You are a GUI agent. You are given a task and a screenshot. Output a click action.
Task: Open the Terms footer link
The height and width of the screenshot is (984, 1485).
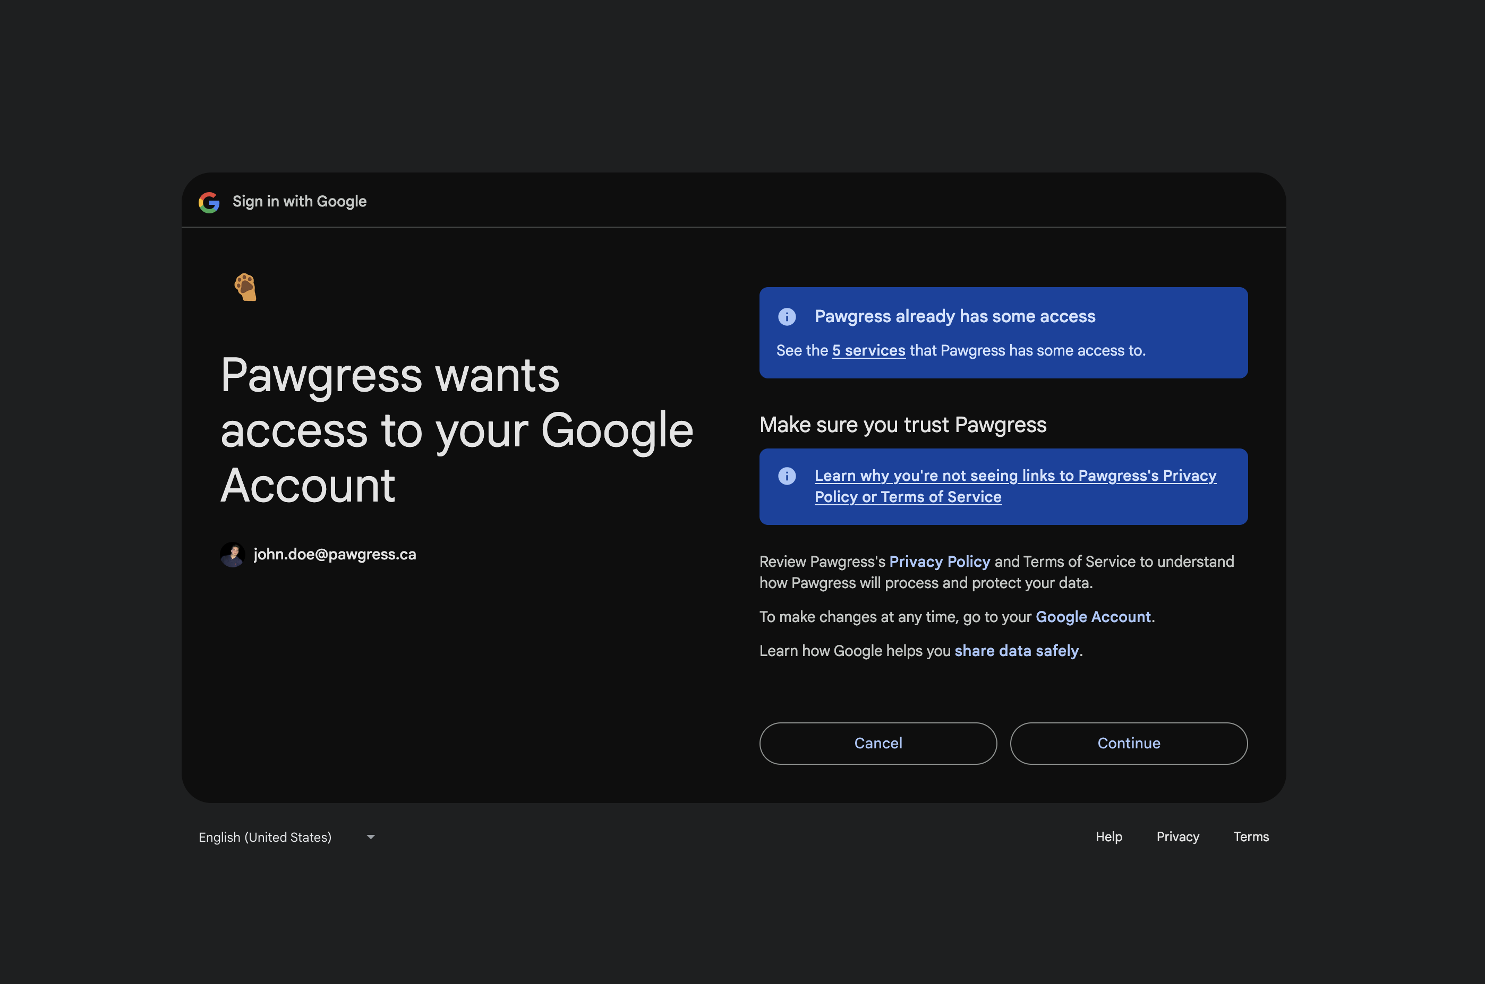1251,836
